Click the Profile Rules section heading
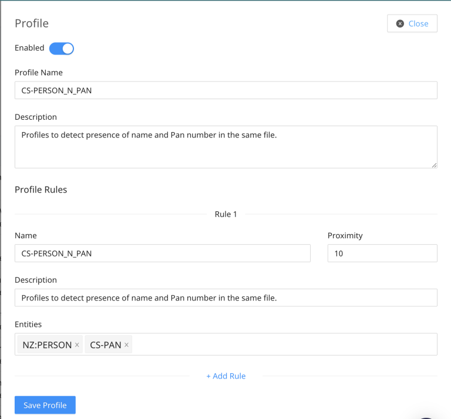This screenshot has height=419, width=451. pyautogui.click(x=41, y=190)
